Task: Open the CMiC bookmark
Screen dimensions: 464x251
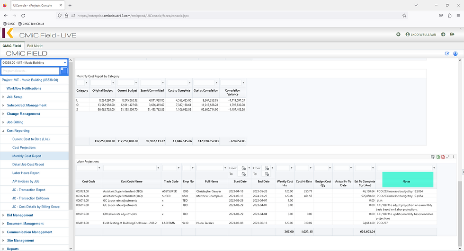Action: 9,24
